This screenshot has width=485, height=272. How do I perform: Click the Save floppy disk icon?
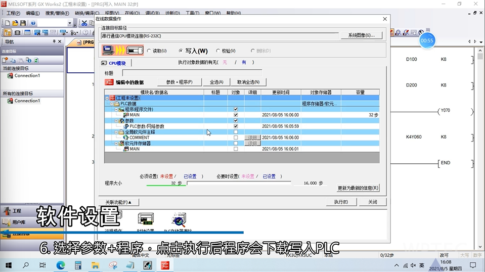click(23, 23)
